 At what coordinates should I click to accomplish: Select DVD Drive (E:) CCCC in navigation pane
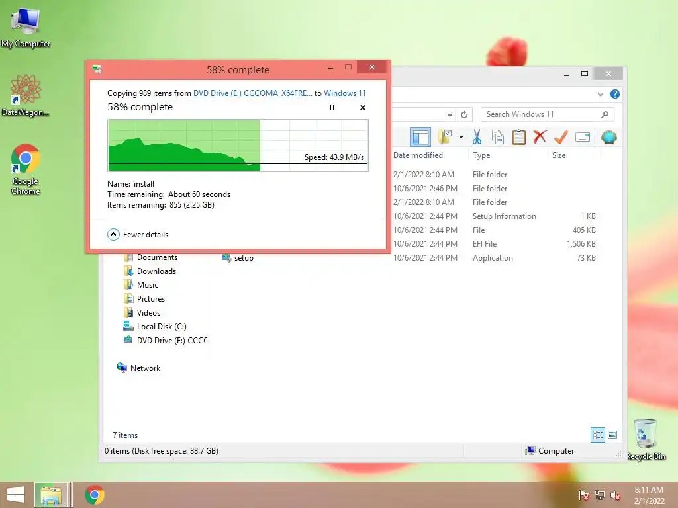click(x=166, y=341)
